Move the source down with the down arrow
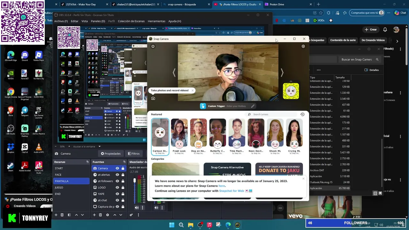Viewport: 409px width, 230px height. click(x=121, y=215)
